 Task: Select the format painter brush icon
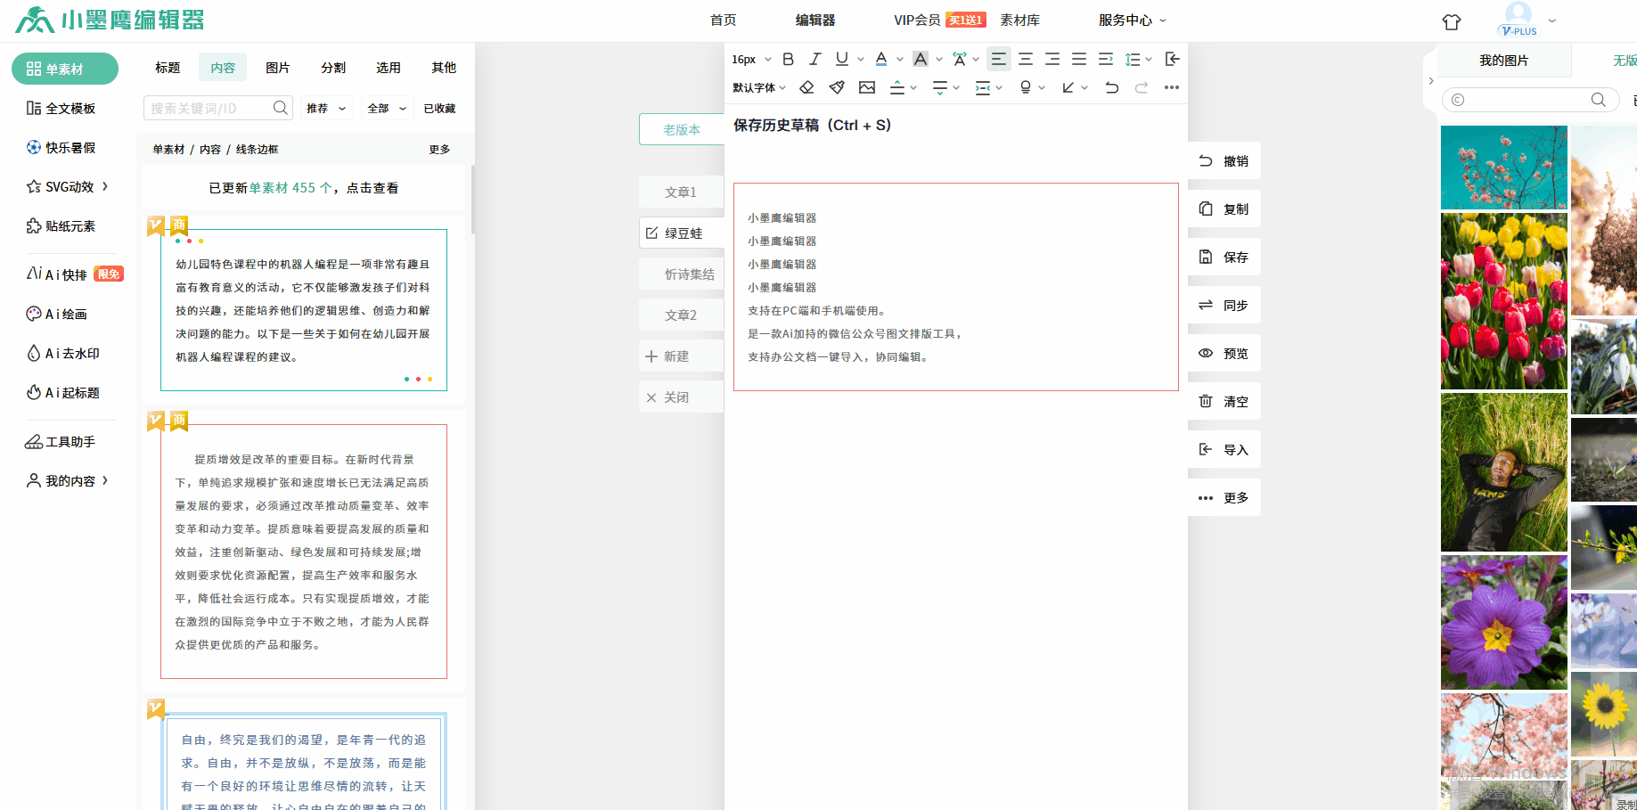pyautogui.click(x=837, y=87)
